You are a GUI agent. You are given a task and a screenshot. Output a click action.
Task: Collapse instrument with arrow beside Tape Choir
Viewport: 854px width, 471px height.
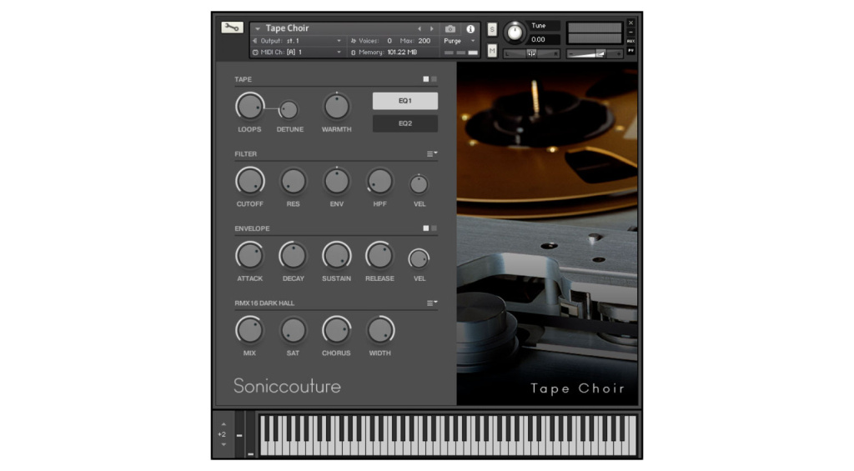258,29
